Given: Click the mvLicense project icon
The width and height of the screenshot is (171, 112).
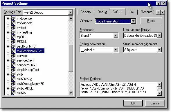Looking at the screenshot, I should click(13, 18).
